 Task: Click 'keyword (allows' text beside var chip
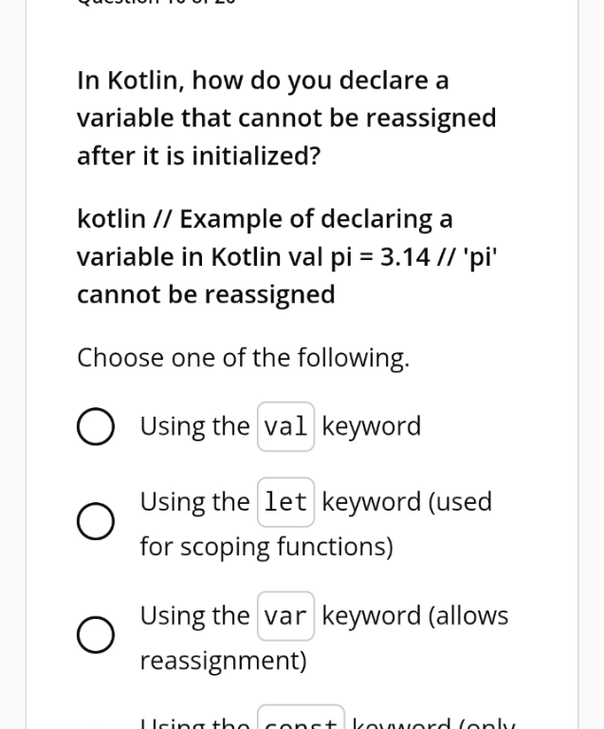pyautogui.click(x=415, y=616)
